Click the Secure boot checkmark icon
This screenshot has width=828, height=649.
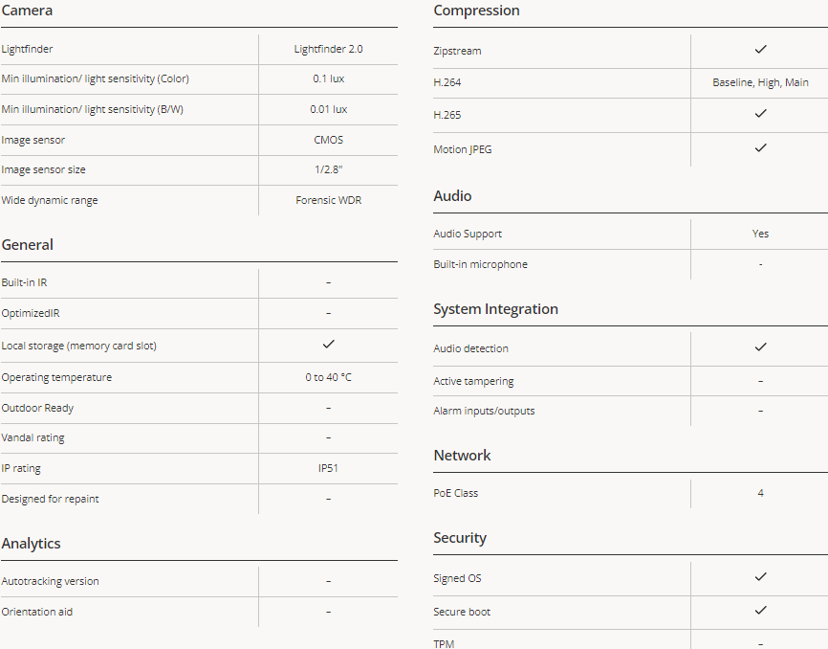(760, 610)
